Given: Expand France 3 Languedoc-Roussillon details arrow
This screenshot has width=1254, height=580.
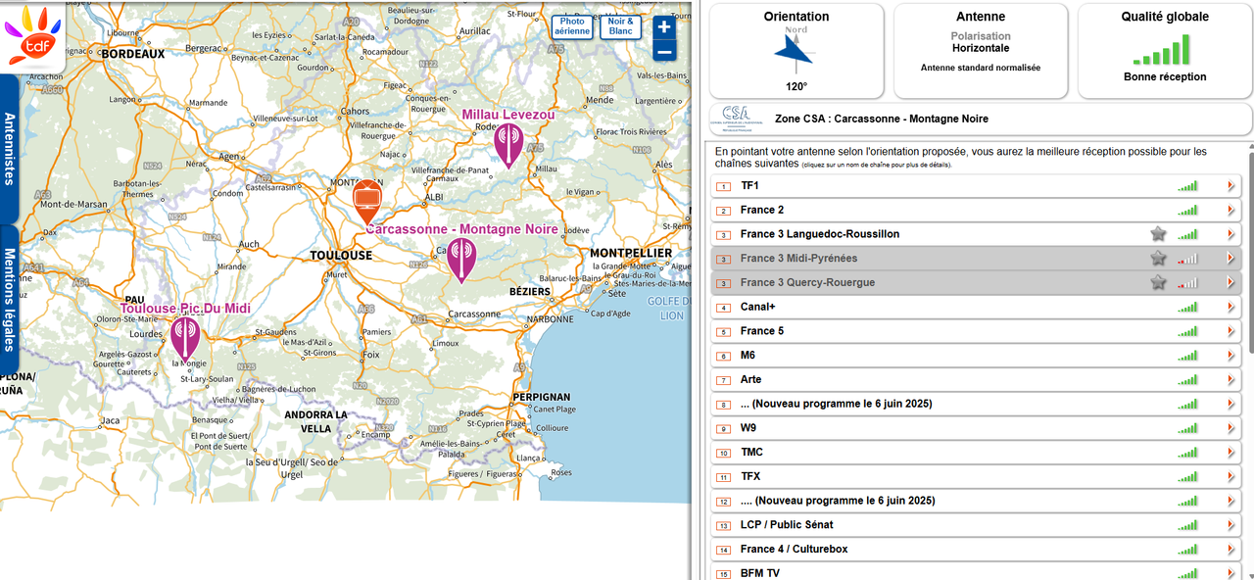Looking at the screenshot, I should [1230, 234].
